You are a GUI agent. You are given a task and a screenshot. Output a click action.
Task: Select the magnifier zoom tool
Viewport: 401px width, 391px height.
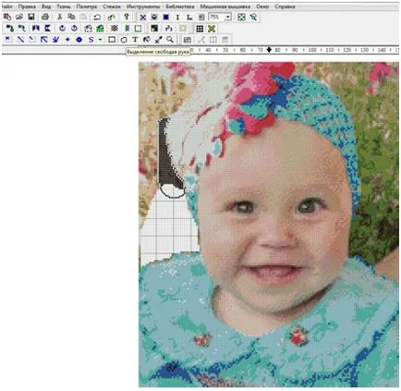coord(170,40)
